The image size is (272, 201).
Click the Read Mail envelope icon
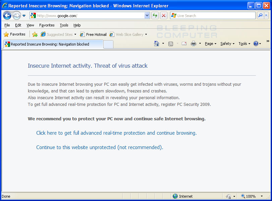tap(184, 44)
